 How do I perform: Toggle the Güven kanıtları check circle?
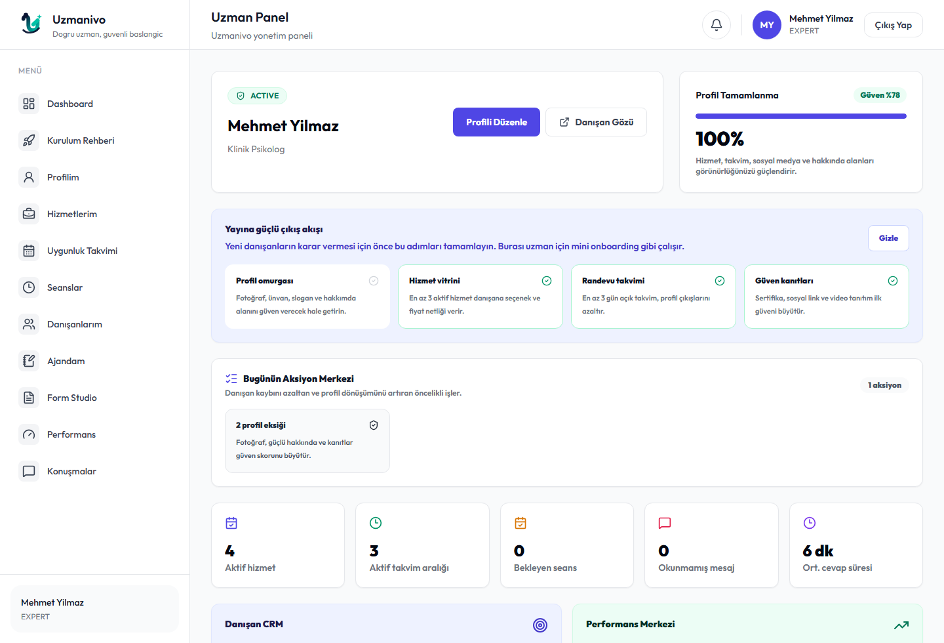[x=893, y=281]
